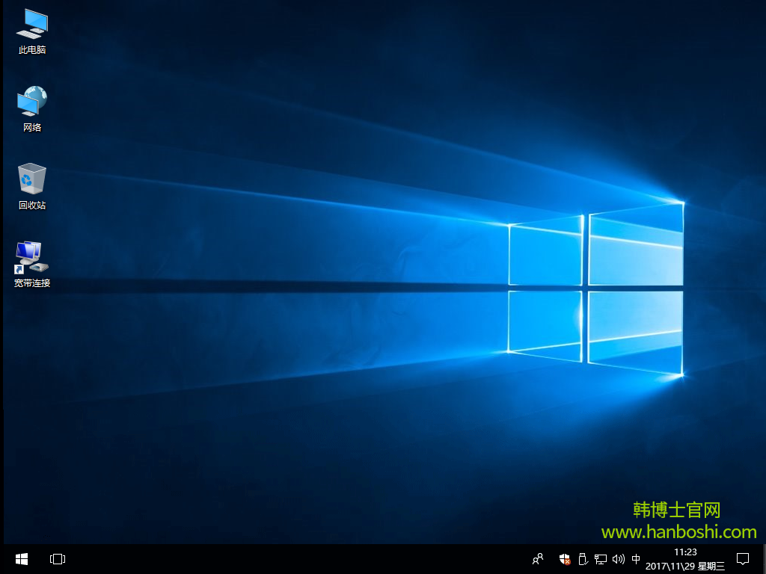The height and width of the screenshot is (574, 766).
Task: Click the 韩博士官网 watermark text
Action: (x=677, y=509)
